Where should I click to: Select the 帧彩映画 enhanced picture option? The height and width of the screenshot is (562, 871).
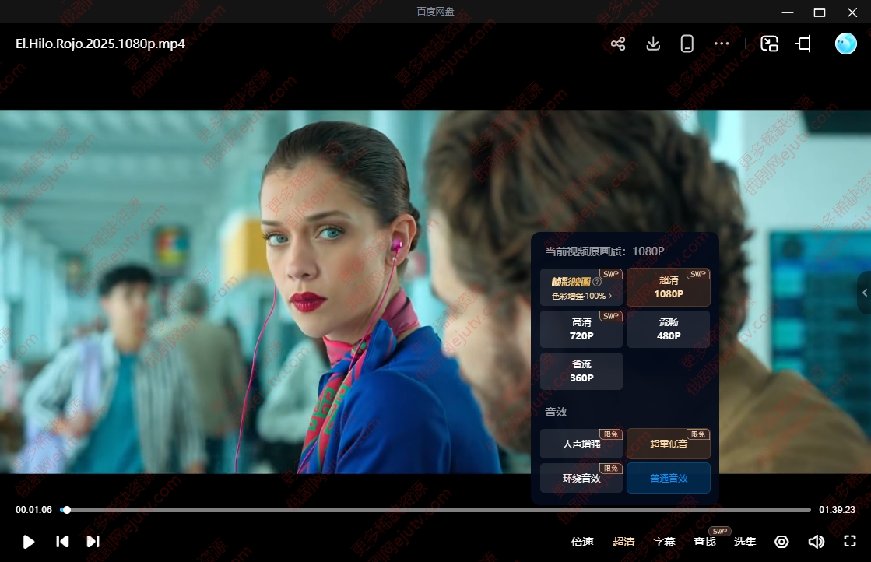[581, 287]
